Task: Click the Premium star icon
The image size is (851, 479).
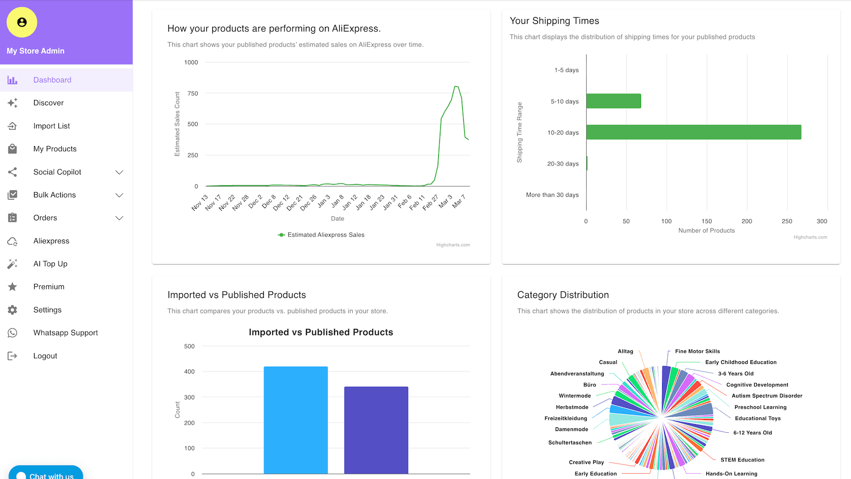Action: click(x=12, y=286)
